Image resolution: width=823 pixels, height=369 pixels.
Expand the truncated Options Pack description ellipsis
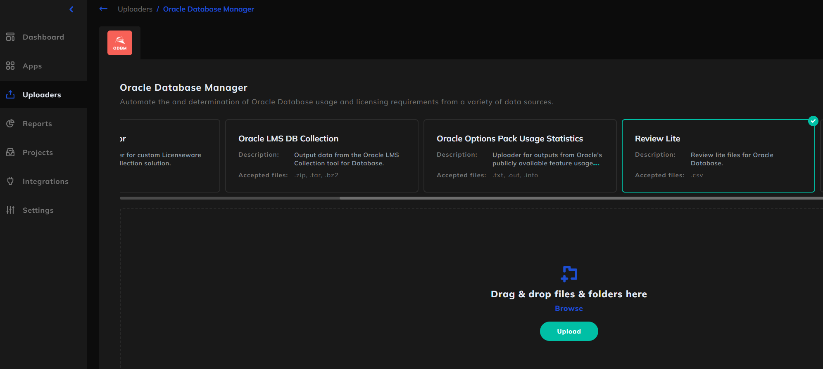click(596, 164)
